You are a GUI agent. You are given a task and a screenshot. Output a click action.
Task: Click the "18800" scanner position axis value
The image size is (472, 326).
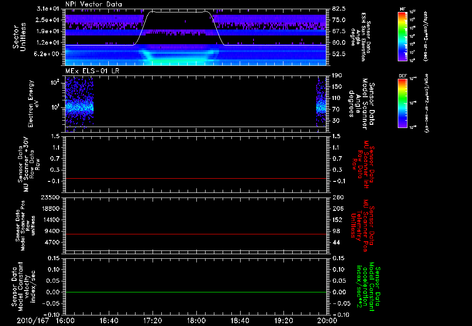[51, 209]
